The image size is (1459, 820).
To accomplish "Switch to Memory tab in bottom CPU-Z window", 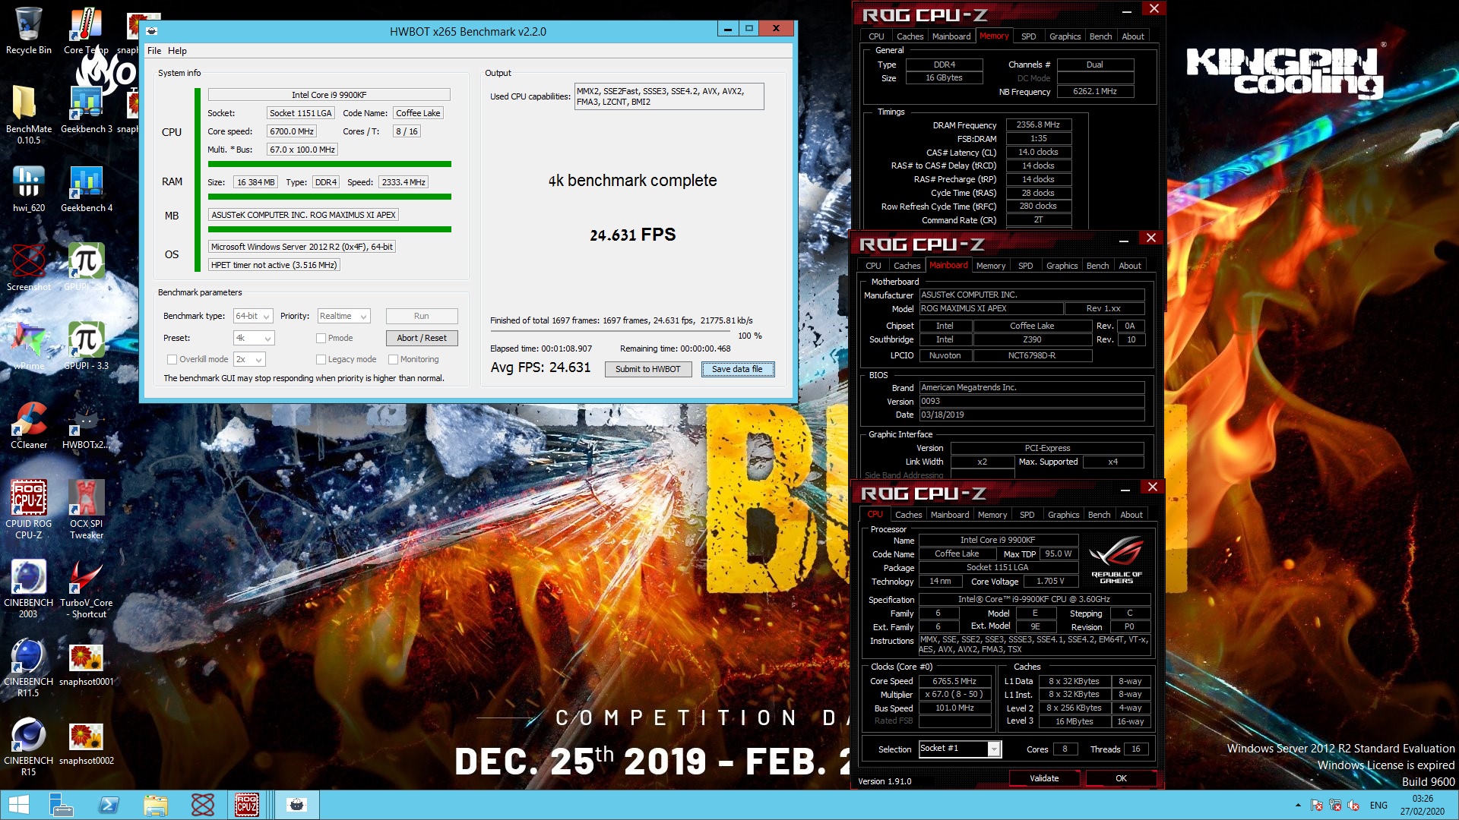I will pyautogui.click(x=992, y=515).
